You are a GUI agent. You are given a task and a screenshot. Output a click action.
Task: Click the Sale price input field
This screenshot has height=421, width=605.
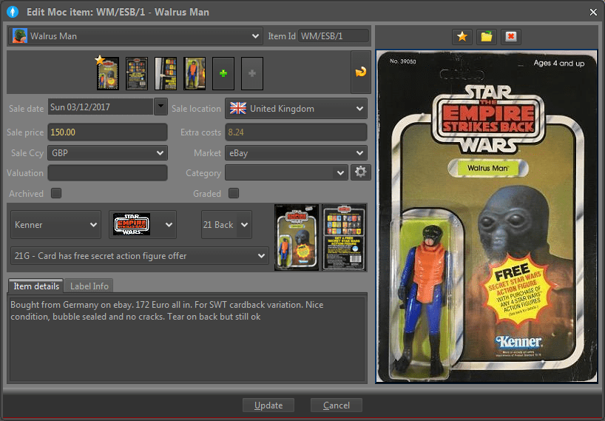[107, 132]
